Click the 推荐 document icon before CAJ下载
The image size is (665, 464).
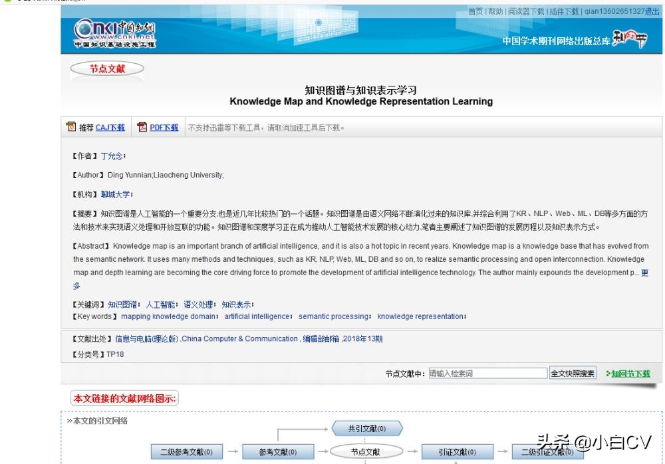click(70, 126)
